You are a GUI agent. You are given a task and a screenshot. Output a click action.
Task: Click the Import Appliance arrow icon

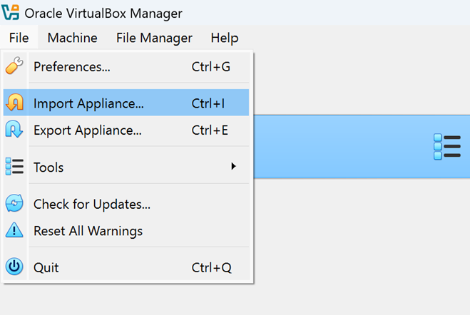click(x=14, y=103)
